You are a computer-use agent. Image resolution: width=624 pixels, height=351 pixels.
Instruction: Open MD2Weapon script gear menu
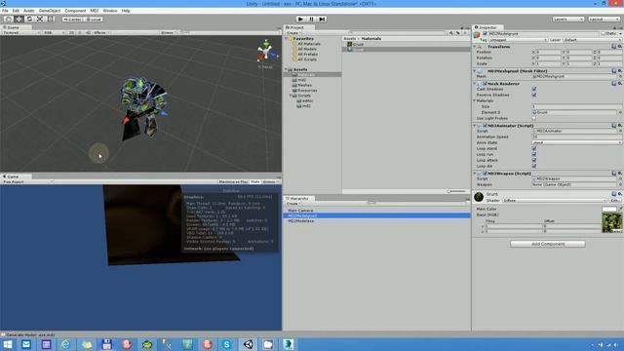[x=620, y=174]
